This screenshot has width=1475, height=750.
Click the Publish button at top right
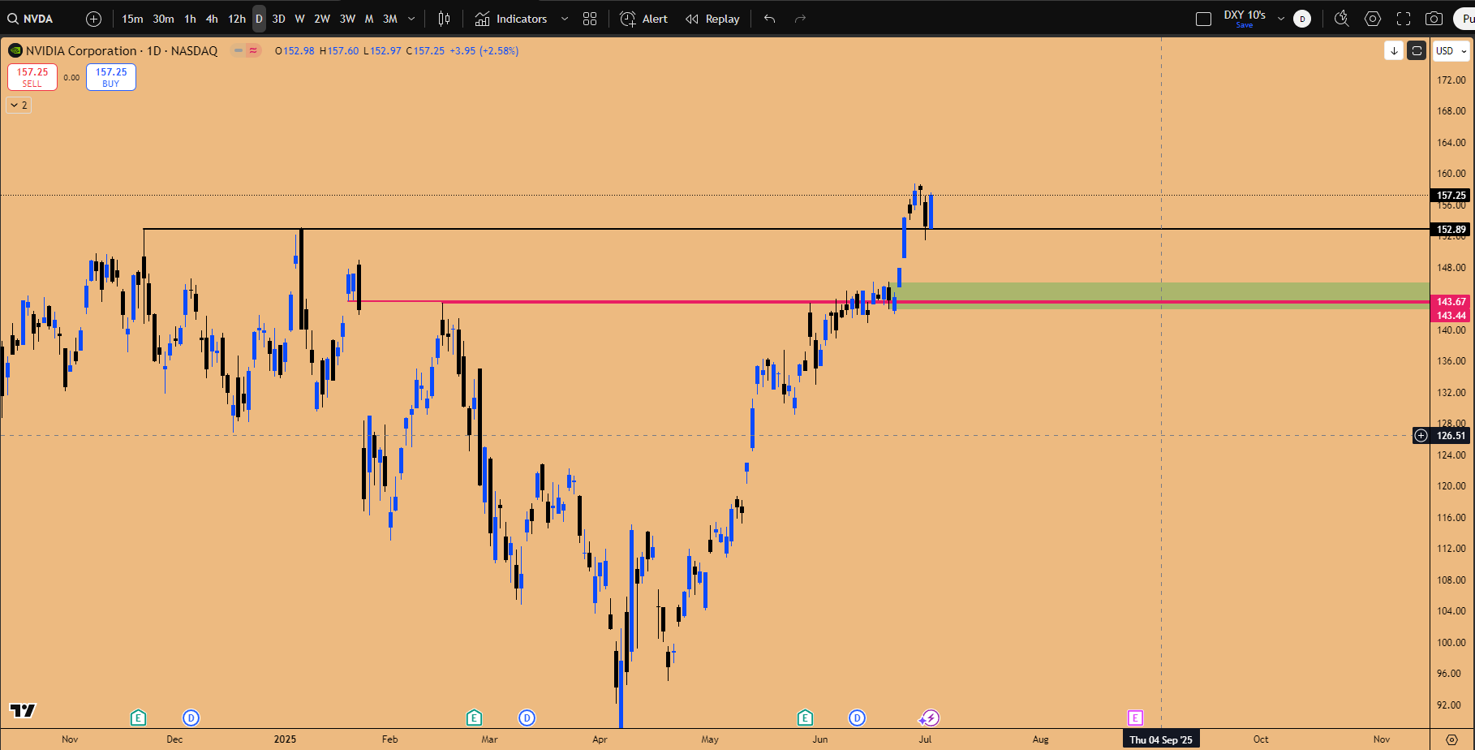pos(1464,19)
